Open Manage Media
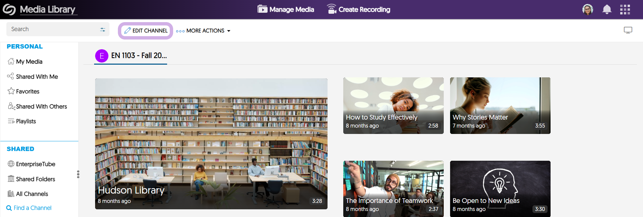The image size is (643, 217). coord(286,9)
